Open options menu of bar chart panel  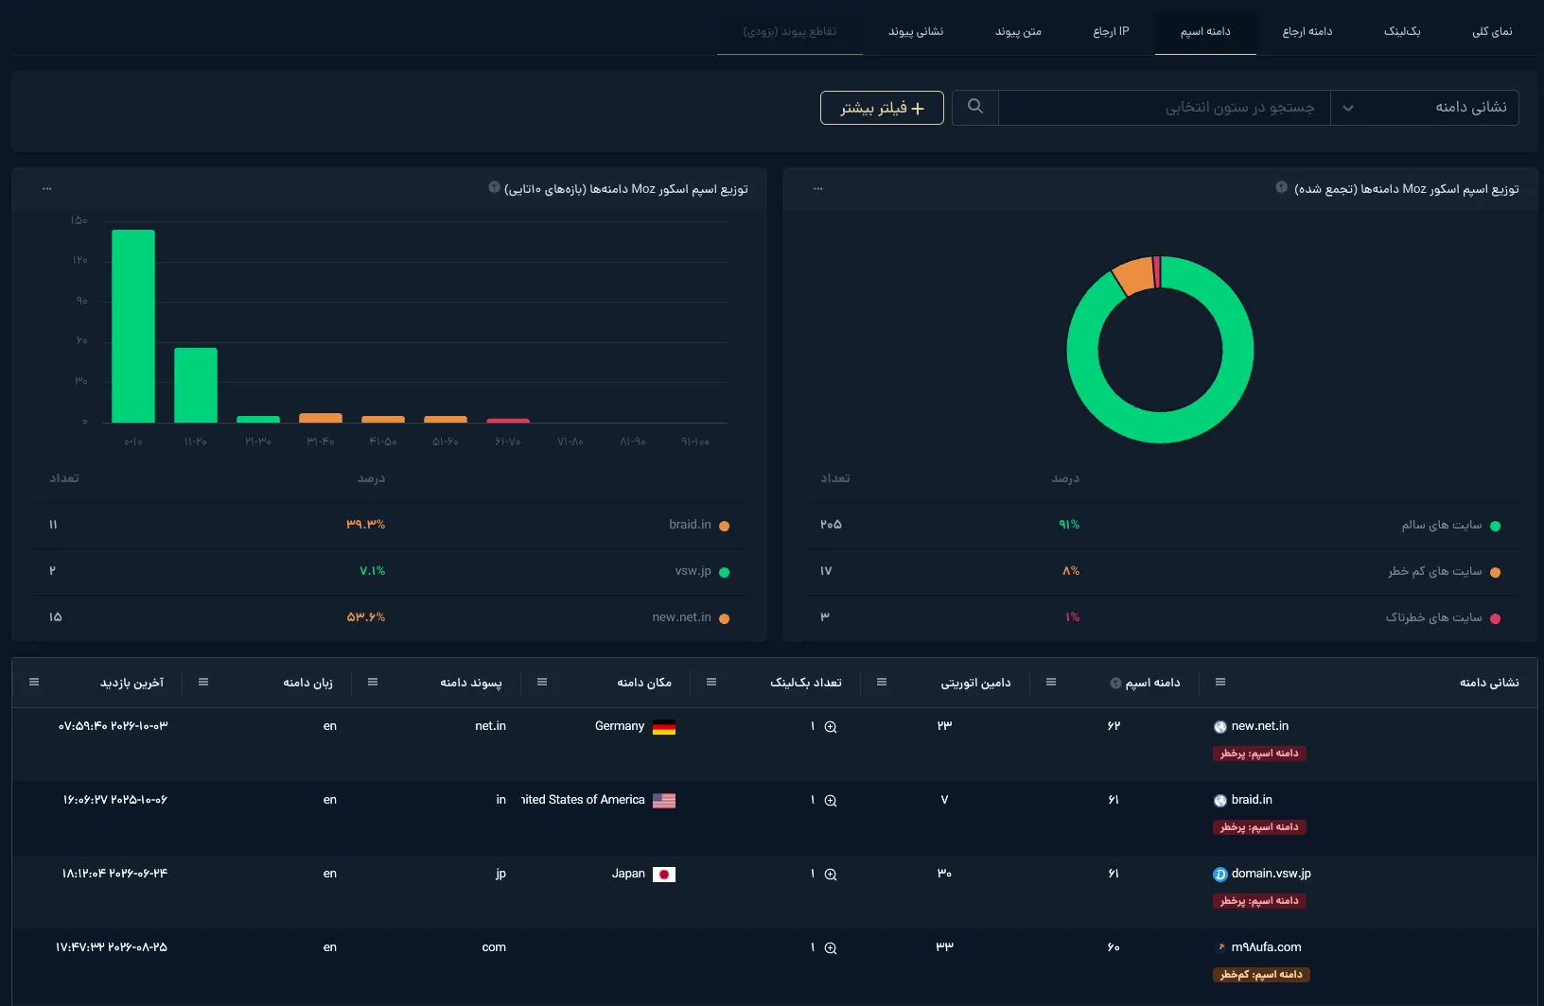[47, 189]
